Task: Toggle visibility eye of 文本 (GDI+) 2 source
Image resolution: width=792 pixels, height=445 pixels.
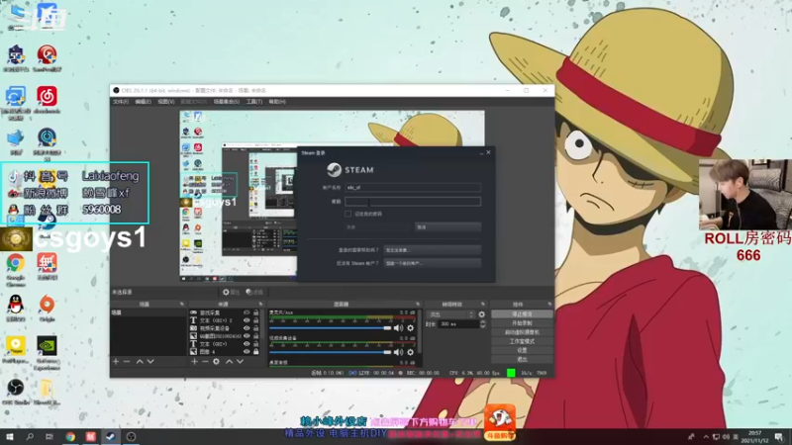Action: pyautogui.click(x=247, y=320)
